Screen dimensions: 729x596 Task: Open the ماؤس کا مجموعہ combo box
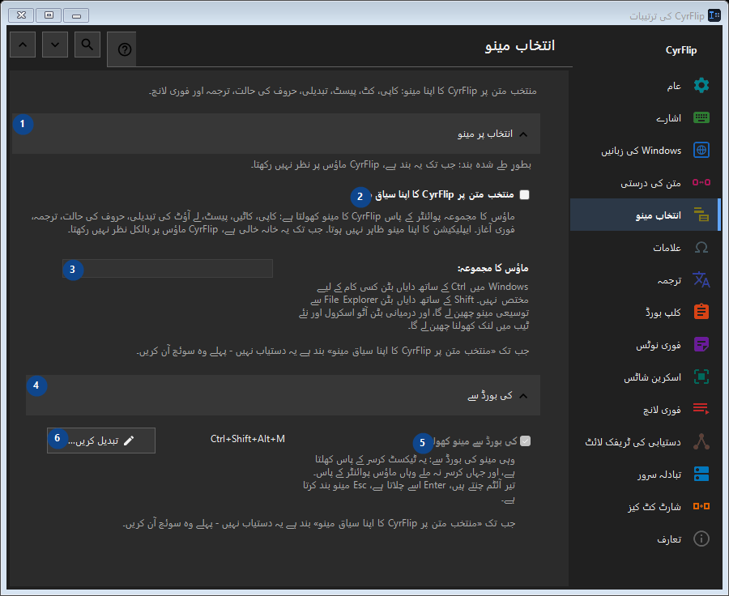pyautogui.click(x=168, y=268)
